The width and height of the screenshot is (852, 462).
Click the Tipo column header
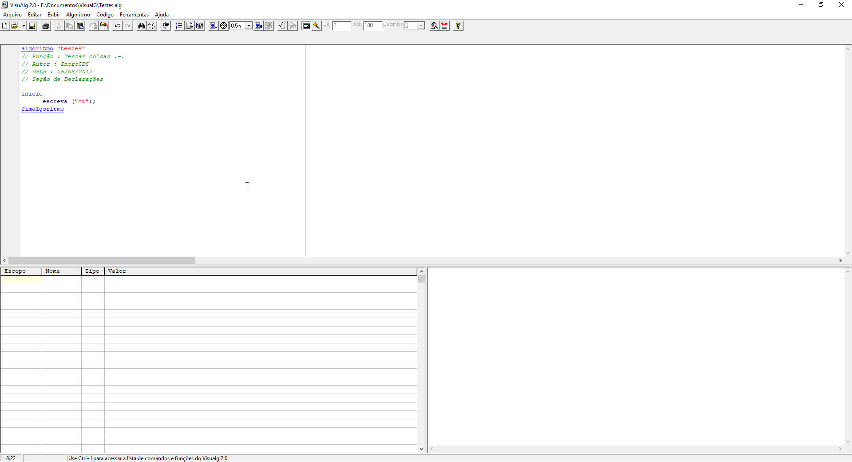coord(93,271)
